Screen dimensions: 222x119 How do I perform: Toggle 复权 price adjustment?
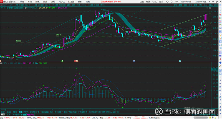click(x=175, y=5)
